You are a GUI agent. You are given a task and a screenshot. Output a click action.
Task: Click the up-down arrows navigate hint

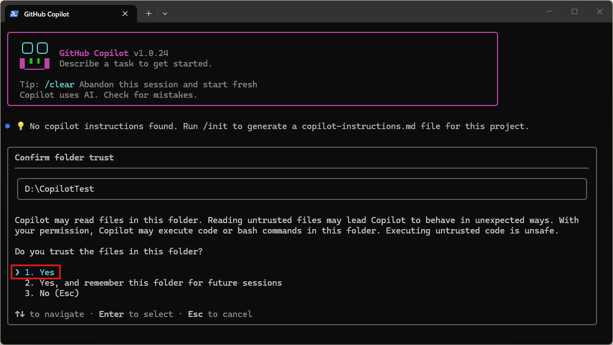tap(20, 314)
